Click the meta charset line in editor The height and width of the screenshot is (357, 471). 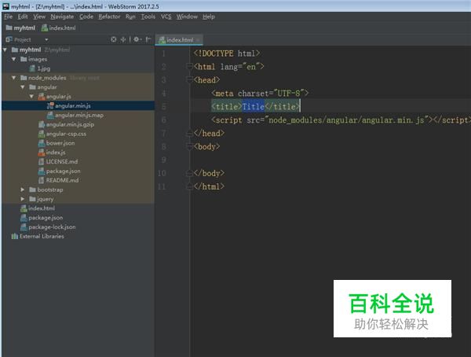click(x=260, y=94)
